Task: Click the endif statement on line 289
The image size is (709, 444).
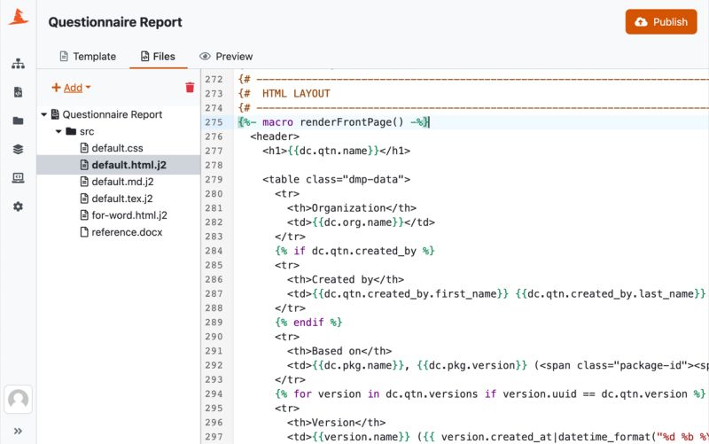Action: (308, 323)
